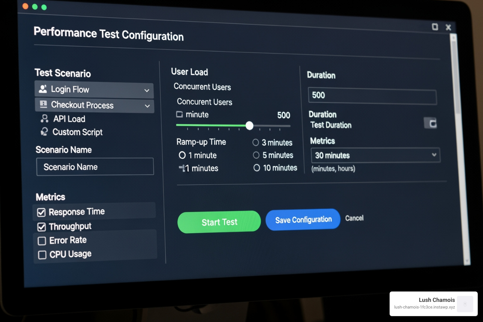Click the "500" value above the slider

coord(284,115)
